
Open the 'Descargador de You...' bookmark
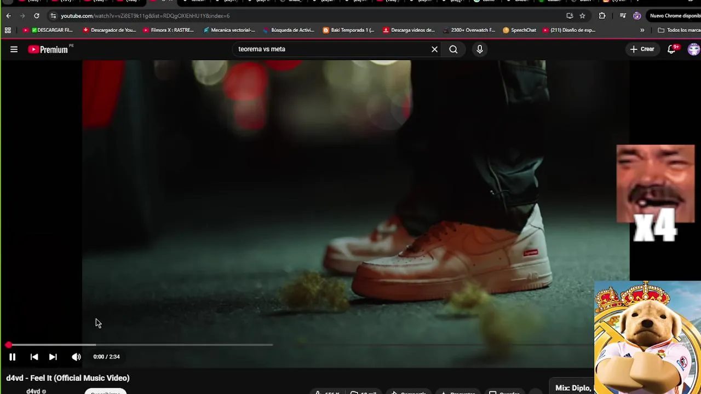(x=110, y=30)
